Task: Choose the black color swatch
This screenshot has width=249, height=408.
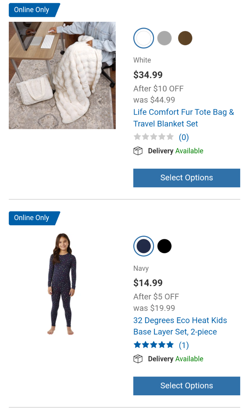Action: [164, 246]
